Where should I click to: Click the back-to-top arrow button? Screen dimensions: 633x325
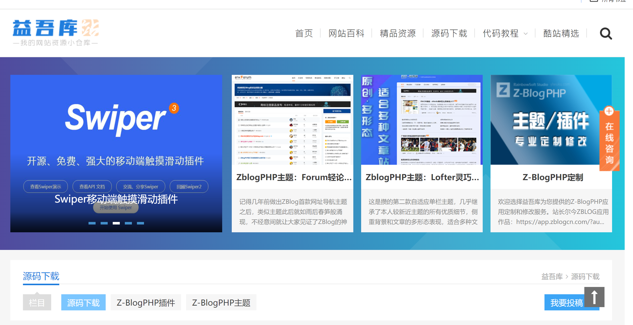[594, 297]
